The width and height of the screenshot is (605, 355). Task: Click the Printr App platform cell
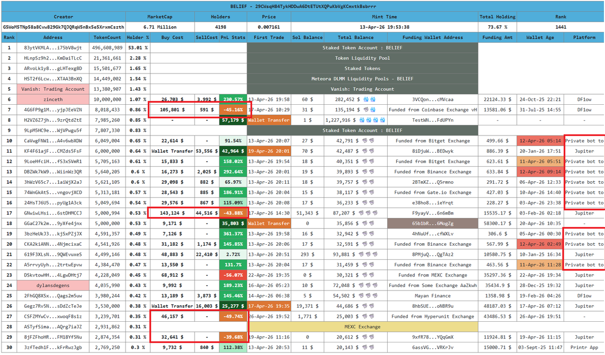tap(583, 347)
